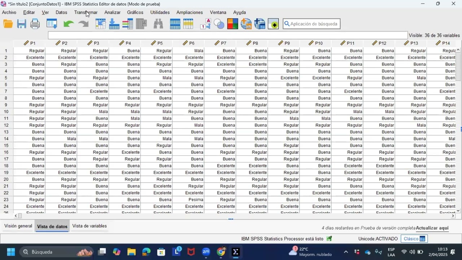462x260 pixels.
Task: Open the Archivo menu
Action: pyautogui.click(x=9, y=12)
